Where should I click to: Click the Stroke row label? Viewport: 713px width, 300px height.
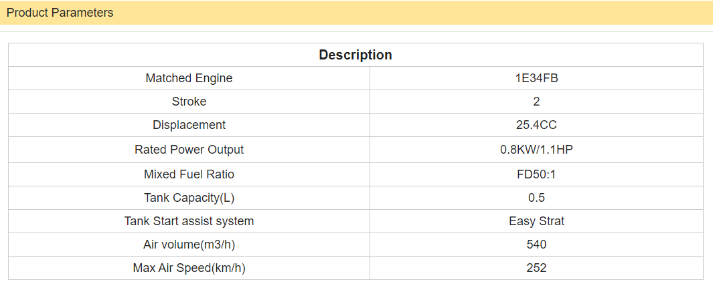pos(189,102)
